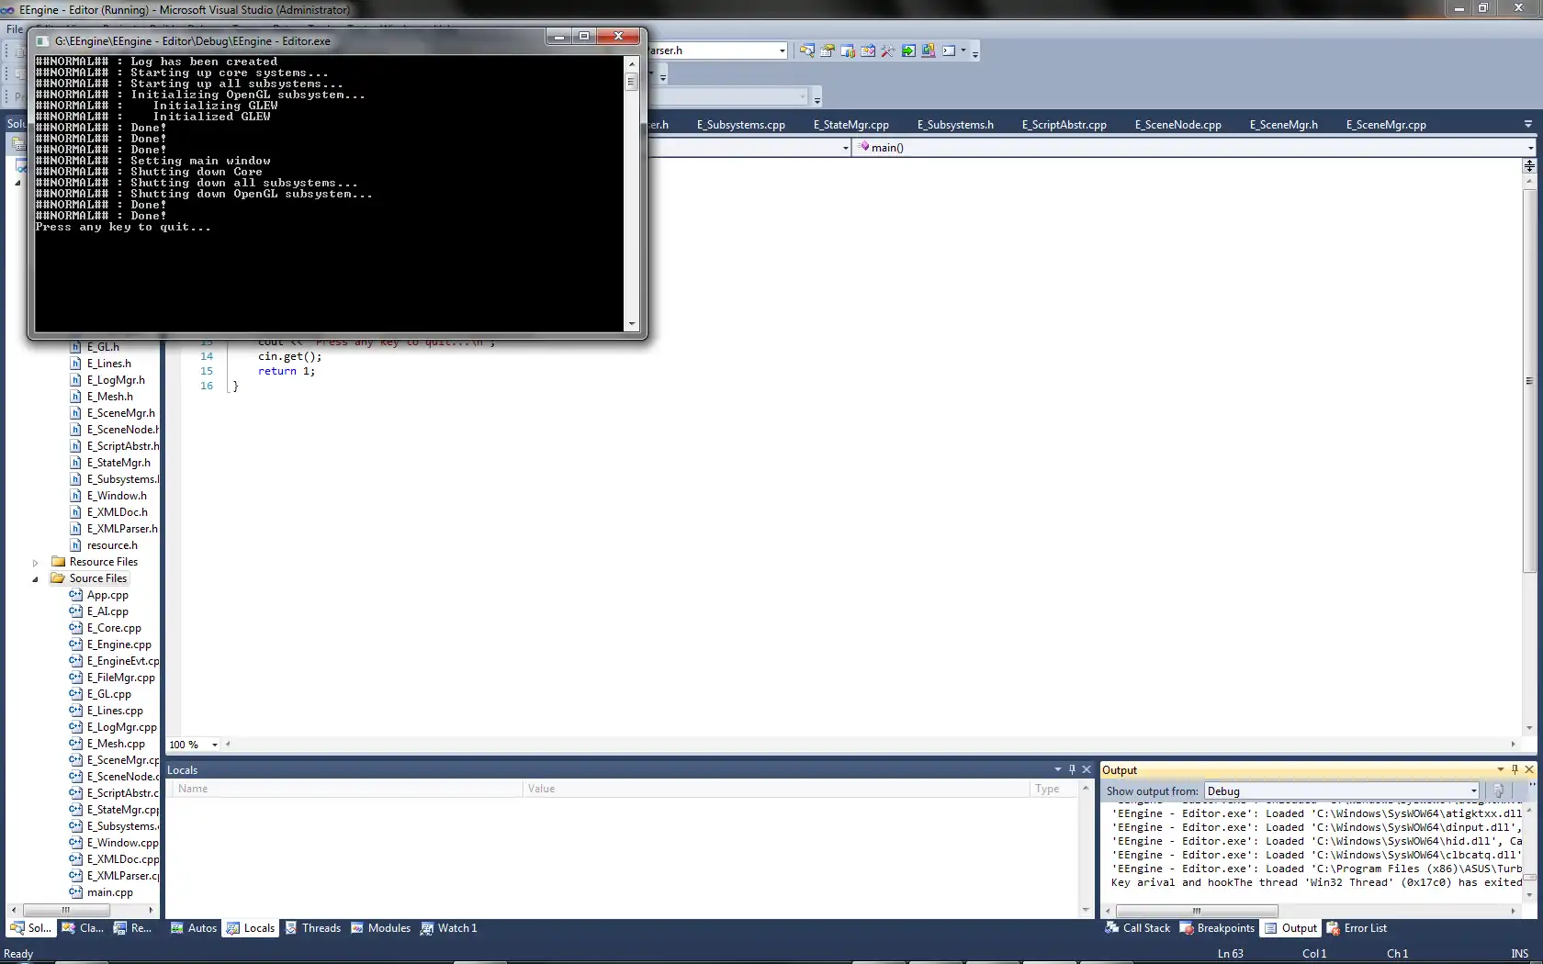This screenshot has height=964, width=1543.
Task: Open the Command Window toolbar icon
Action: [949, 50]
